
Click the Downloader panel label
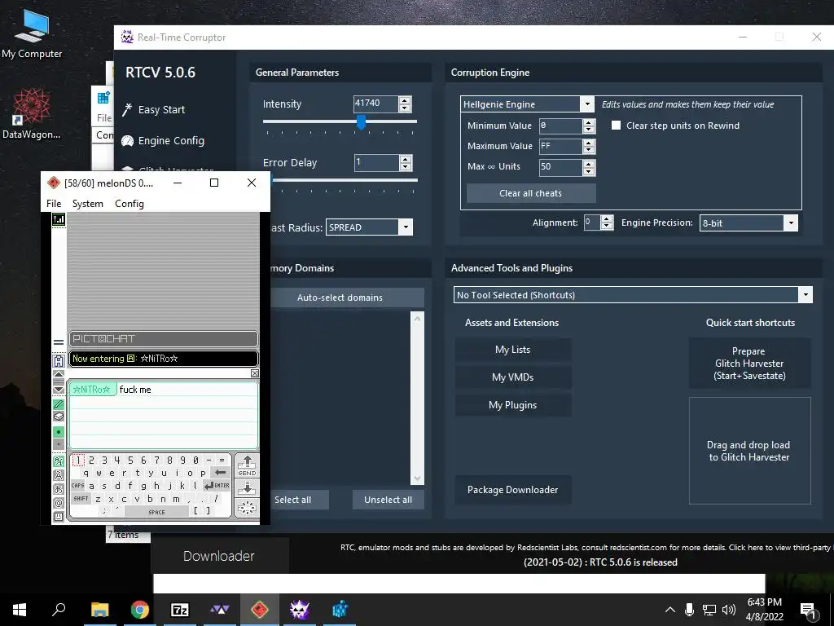point(218,556)
